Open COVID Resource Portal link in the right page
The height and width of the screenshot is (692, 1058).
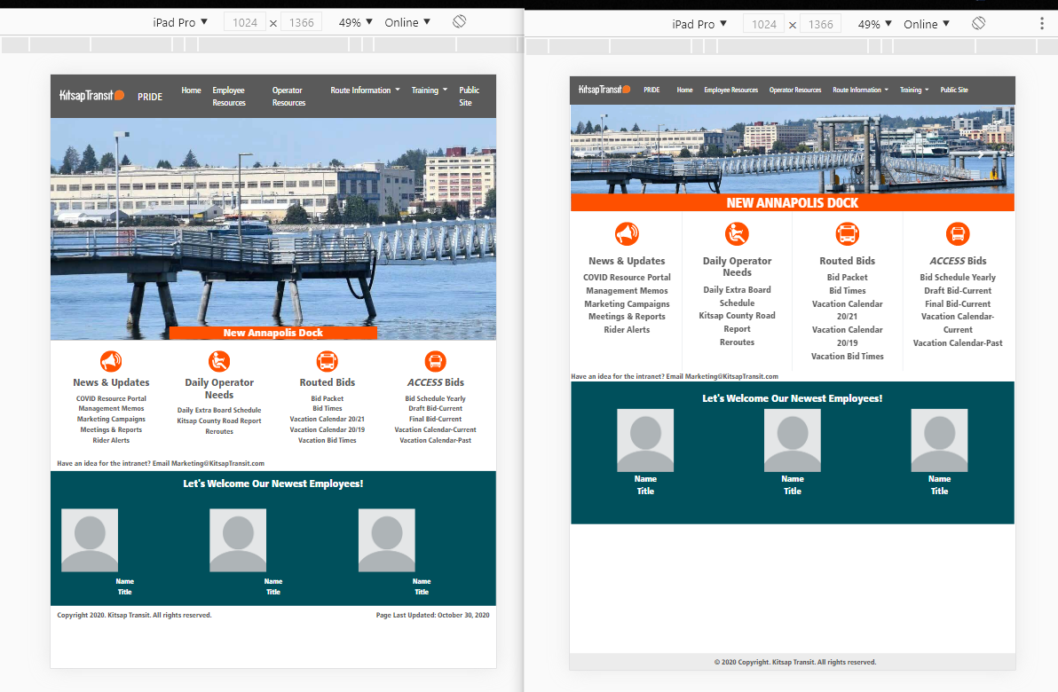(x=627, y=278)
